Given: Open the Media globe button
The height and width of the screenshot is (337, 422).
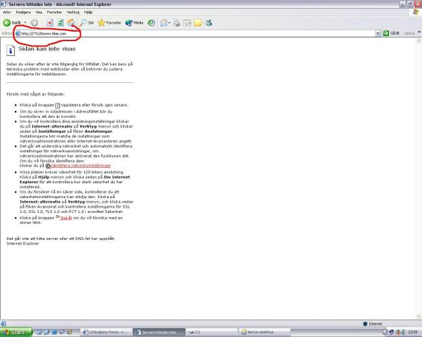Looking at the screenshot, I should [x=134, y=23].
